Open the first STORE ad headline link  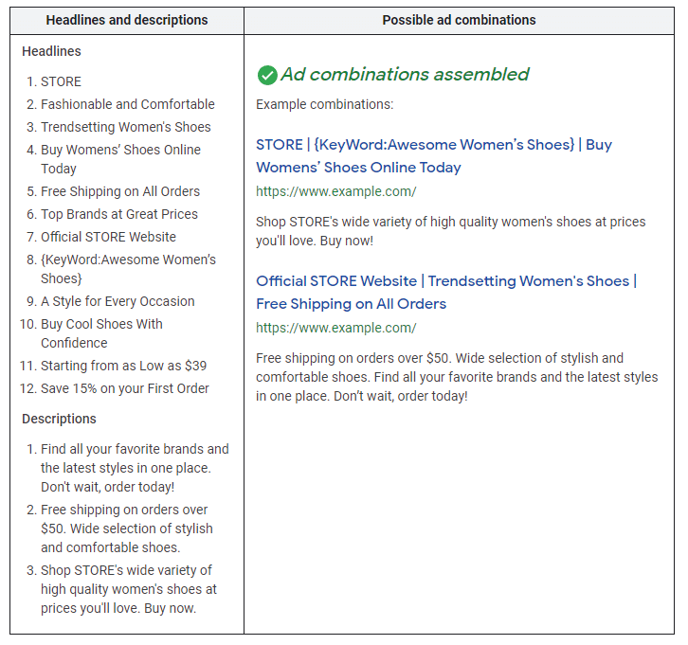point(433,155)
